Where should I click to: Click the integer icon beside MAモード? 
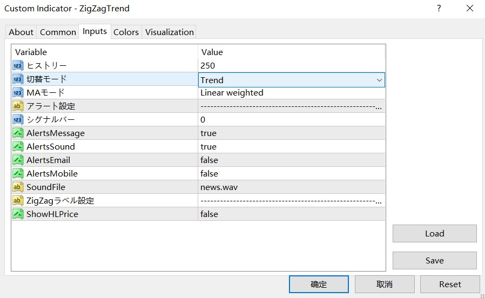click(x=18, y=93)
